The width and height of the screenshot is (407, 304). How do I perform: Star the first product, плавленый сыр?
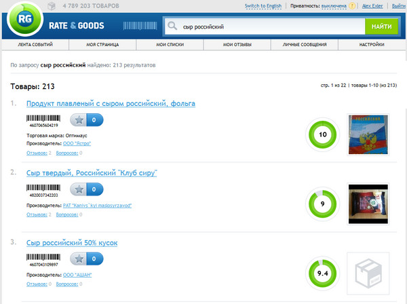[79, 120]
